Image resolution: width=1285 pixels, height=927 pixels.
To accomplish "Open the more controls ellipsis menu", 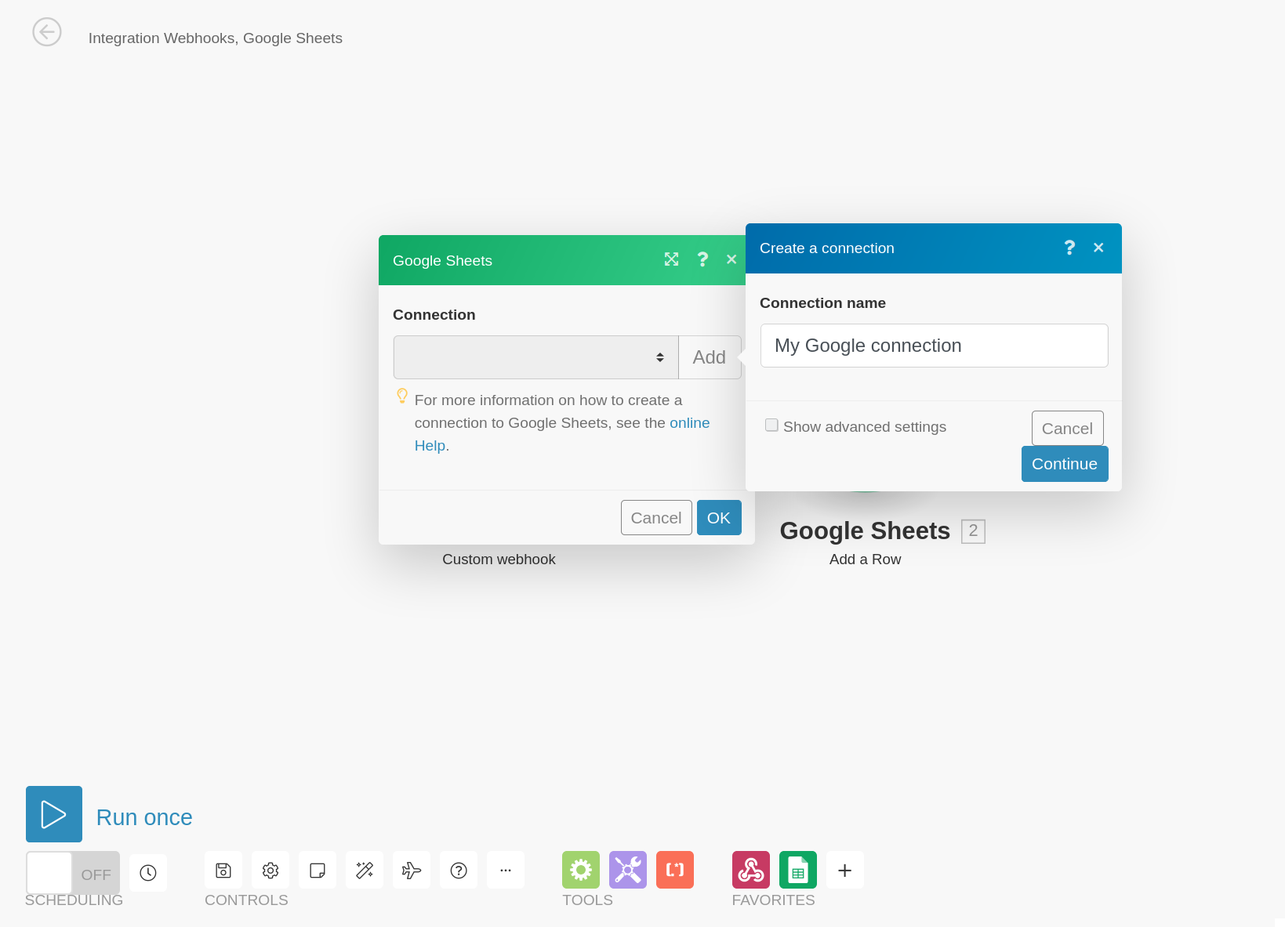I will [506, 871].
